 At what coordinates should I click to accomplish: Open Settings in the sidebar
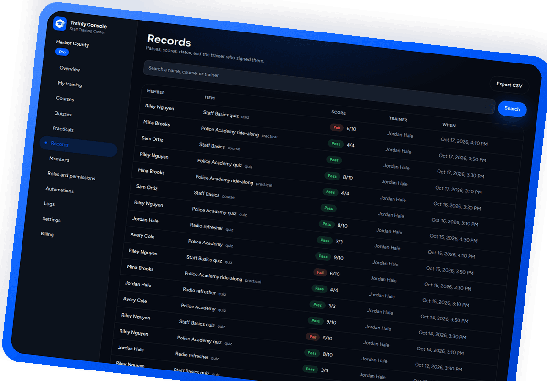coord(51,219)
